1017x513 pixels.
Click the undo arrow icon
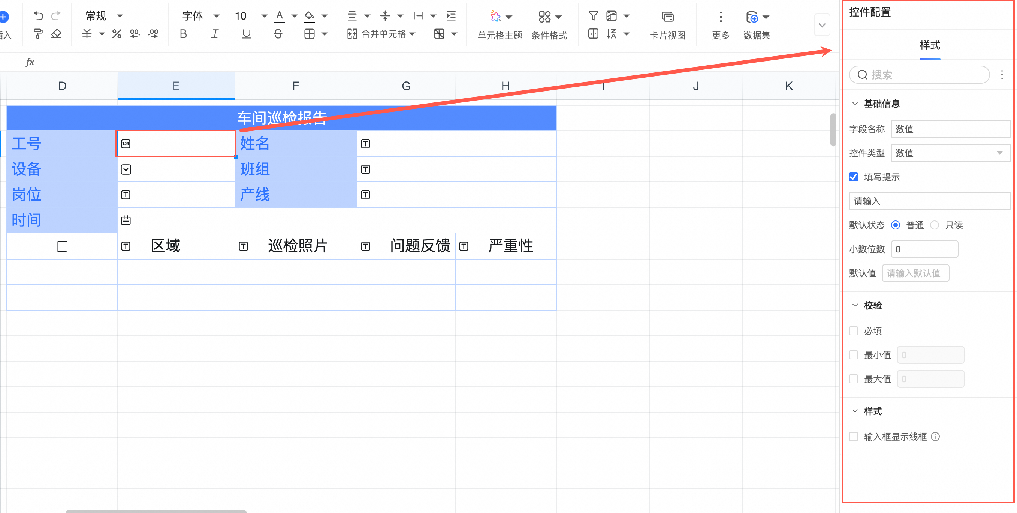tap(38, 16)
